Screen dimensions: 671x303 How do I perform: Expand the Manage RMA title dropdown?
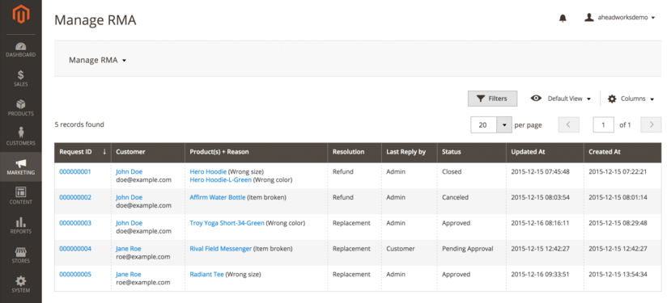coord(98,61)
